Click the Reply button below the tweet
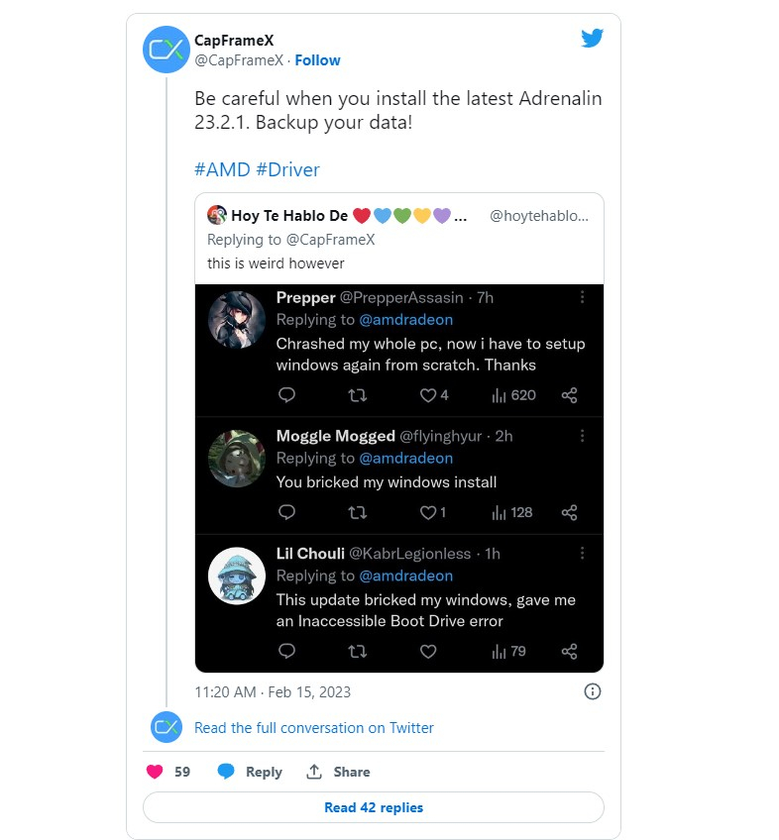The image size is (779, 840). [x=250, y=772]
